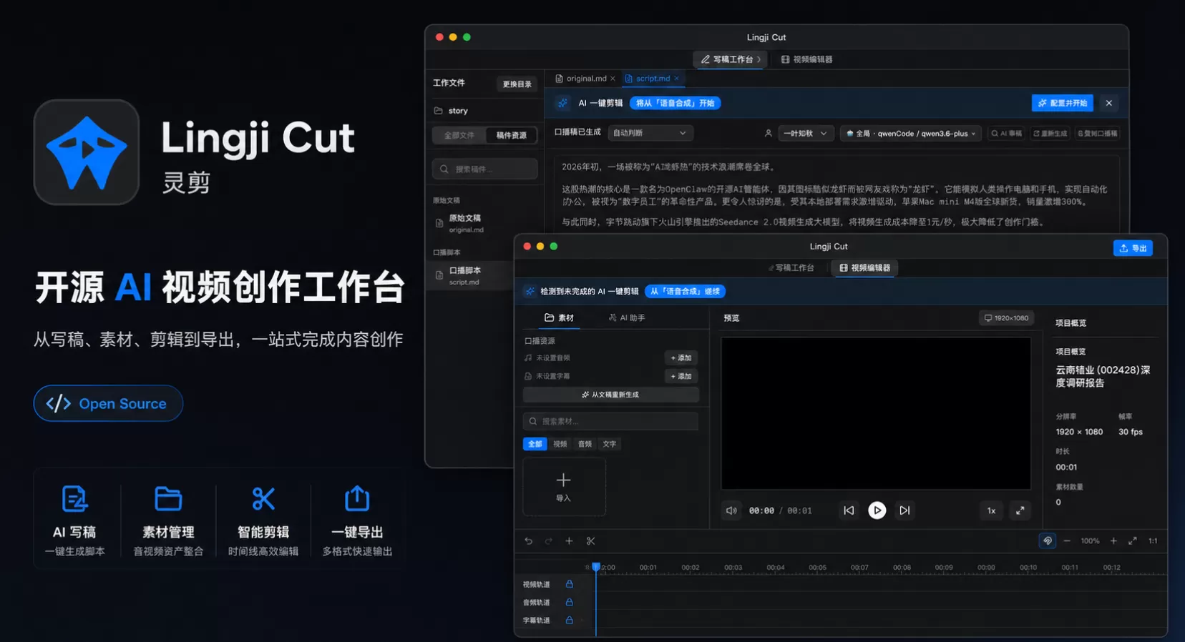Click the 重新生成 button in script toolbar
The height and width of the screenshot is (642, 1185).
pos(1050,133)
